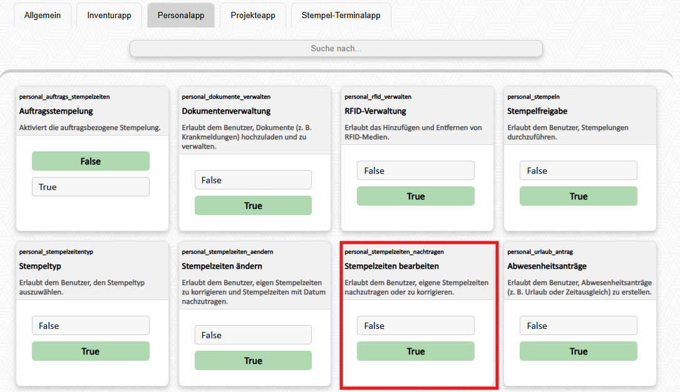Screen dimensions: 680x392
Task: Click the personal_urlaub_antrag key text
Action: pyautogui.click(x=540, y=252)
